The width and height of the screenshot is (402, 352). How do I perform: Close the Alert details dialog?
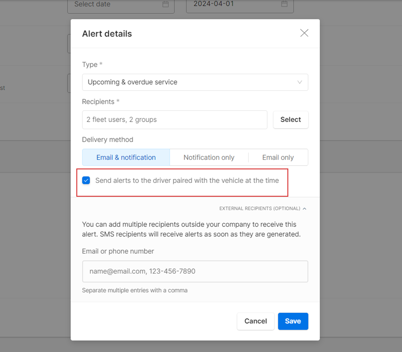tap(304, 33)
